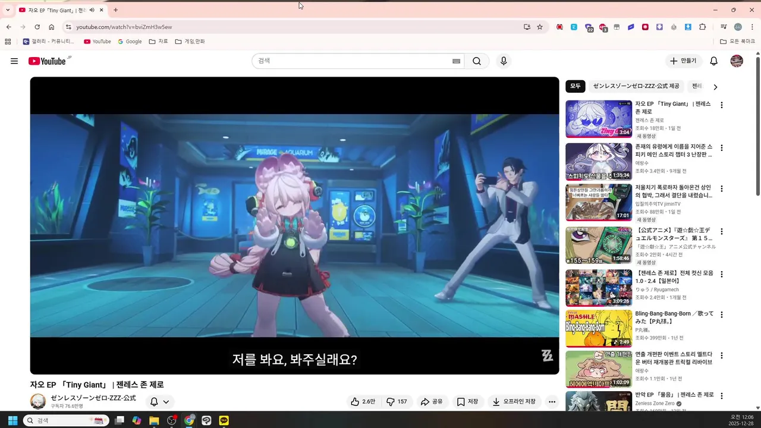
Task: Open Chrome extensions puzzle icon
Action: pyautogui.click(x=703, y=27)
